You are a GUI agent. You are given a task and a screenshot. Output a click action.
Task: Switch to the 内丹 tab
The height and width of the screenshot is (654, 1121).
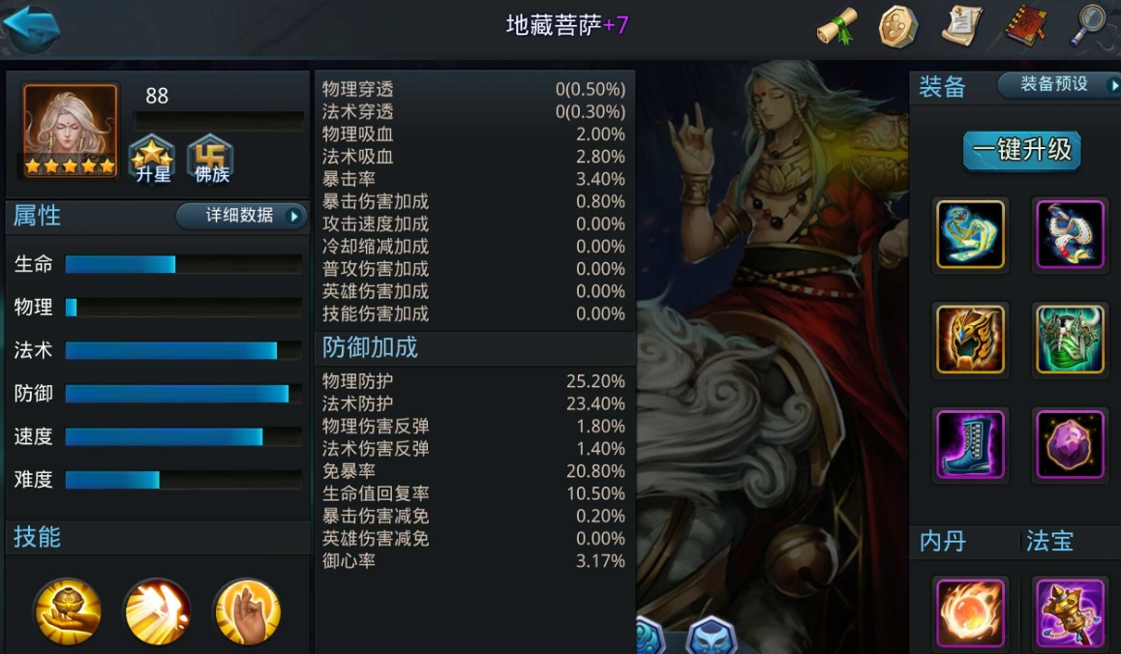[943, 541]
